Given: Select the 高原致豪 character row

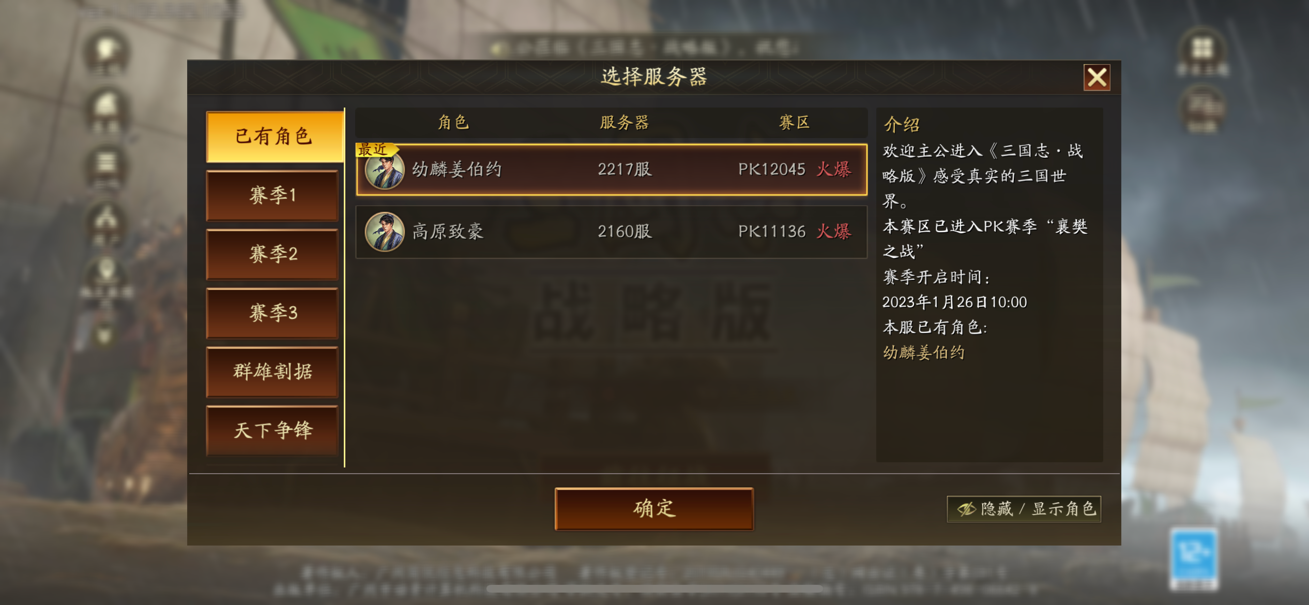Looking at the screenshot, I should point(612,232).
